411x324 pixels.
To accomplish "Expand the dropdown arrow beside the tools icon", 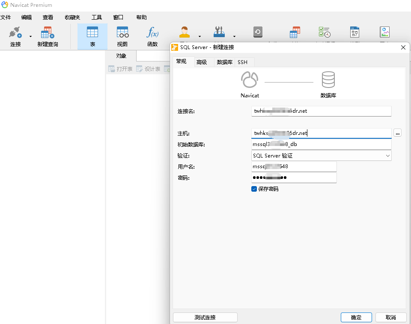I will [x=234, y=37].
